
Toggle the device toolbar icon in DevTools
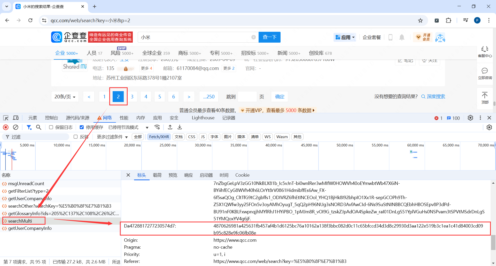click(x=16, y=118)
